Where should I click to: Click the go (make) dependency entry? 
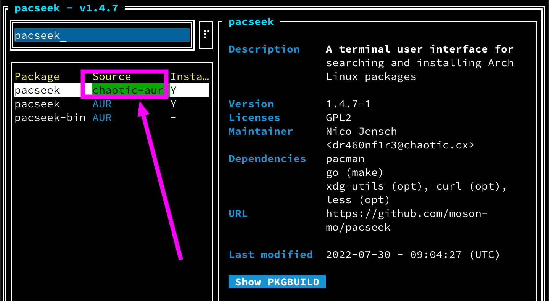click(355, 172)
